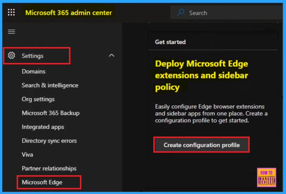The width and height of the screenshot is (286, 194).
Task: View Directory sync errors
Action: [49, 141]
